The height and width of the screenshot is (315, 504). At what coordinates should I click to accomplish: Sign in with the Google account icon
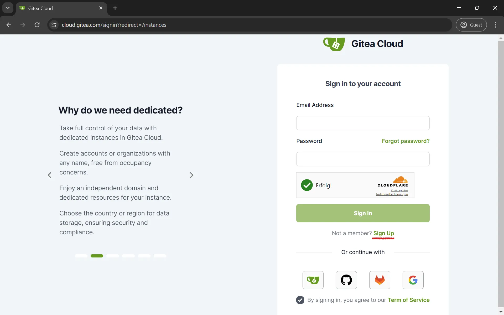[x=413, y=280]
